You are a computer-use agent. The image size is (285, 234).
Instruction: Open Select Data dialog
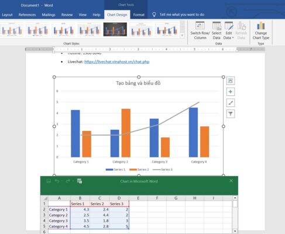(217, 30)
